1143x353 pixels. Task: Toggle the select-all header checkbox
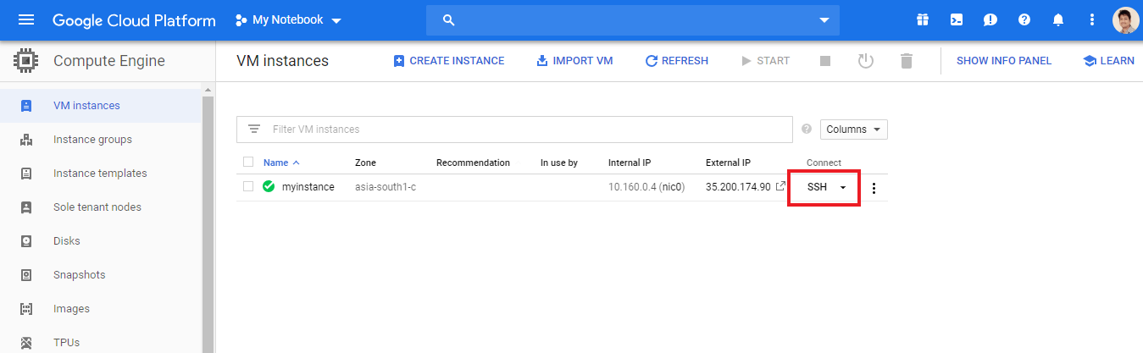[x=248, y=163]
